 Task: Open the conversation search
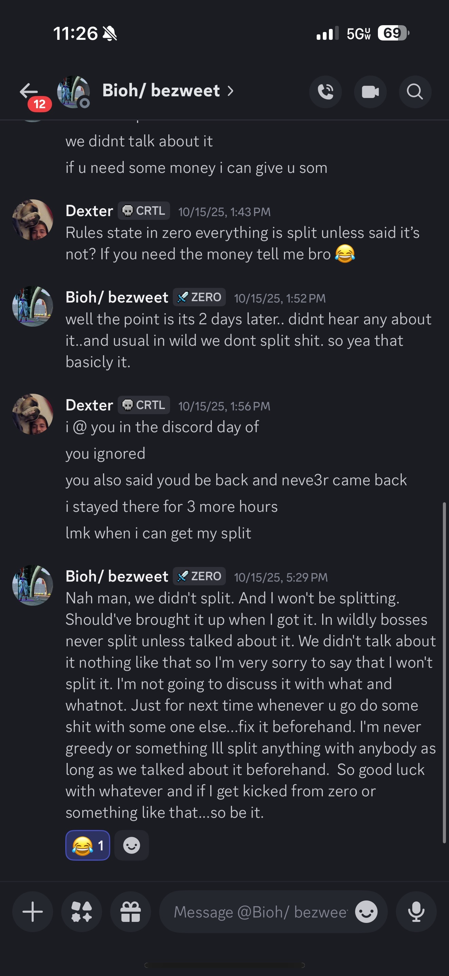[x=415, y=92]
